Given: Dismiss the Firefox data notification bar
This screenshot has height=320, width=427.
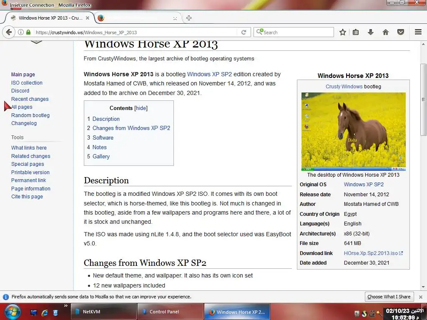Looking at the screenshot, I should coord(420,297).
